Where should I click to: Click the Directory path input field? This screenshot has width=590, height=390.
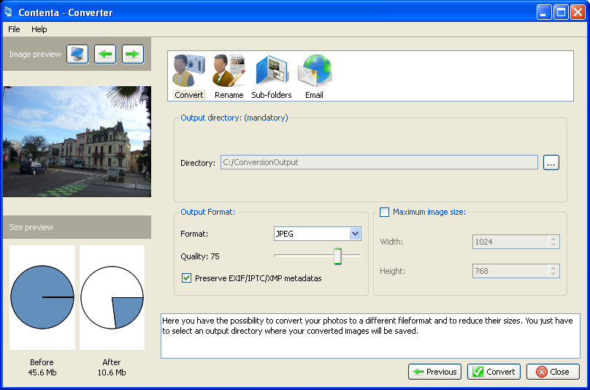pyautogui.click(x=379, y=162)
